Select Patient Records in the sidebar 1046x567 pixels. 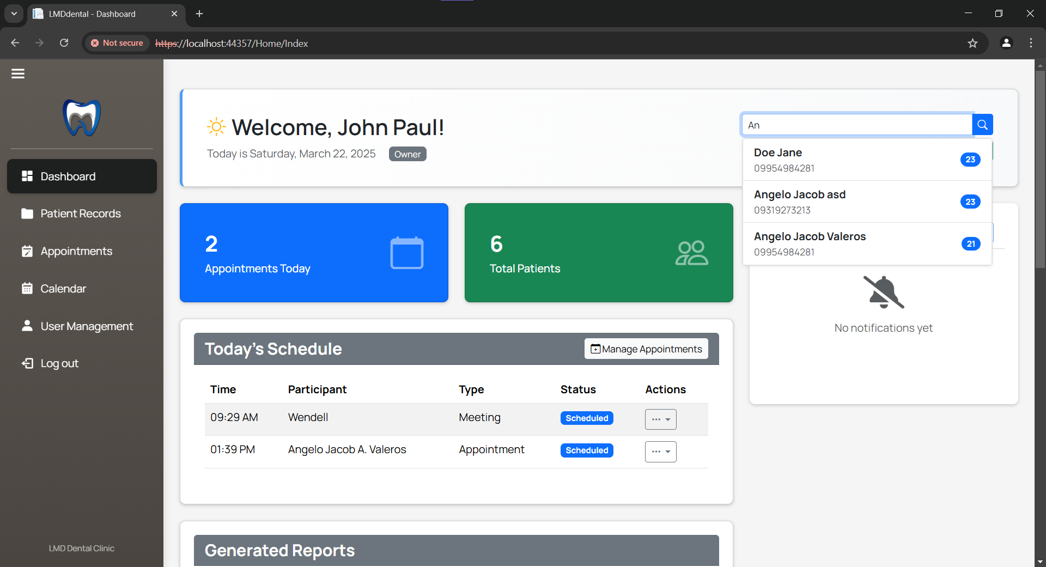(x=80, y=214)
